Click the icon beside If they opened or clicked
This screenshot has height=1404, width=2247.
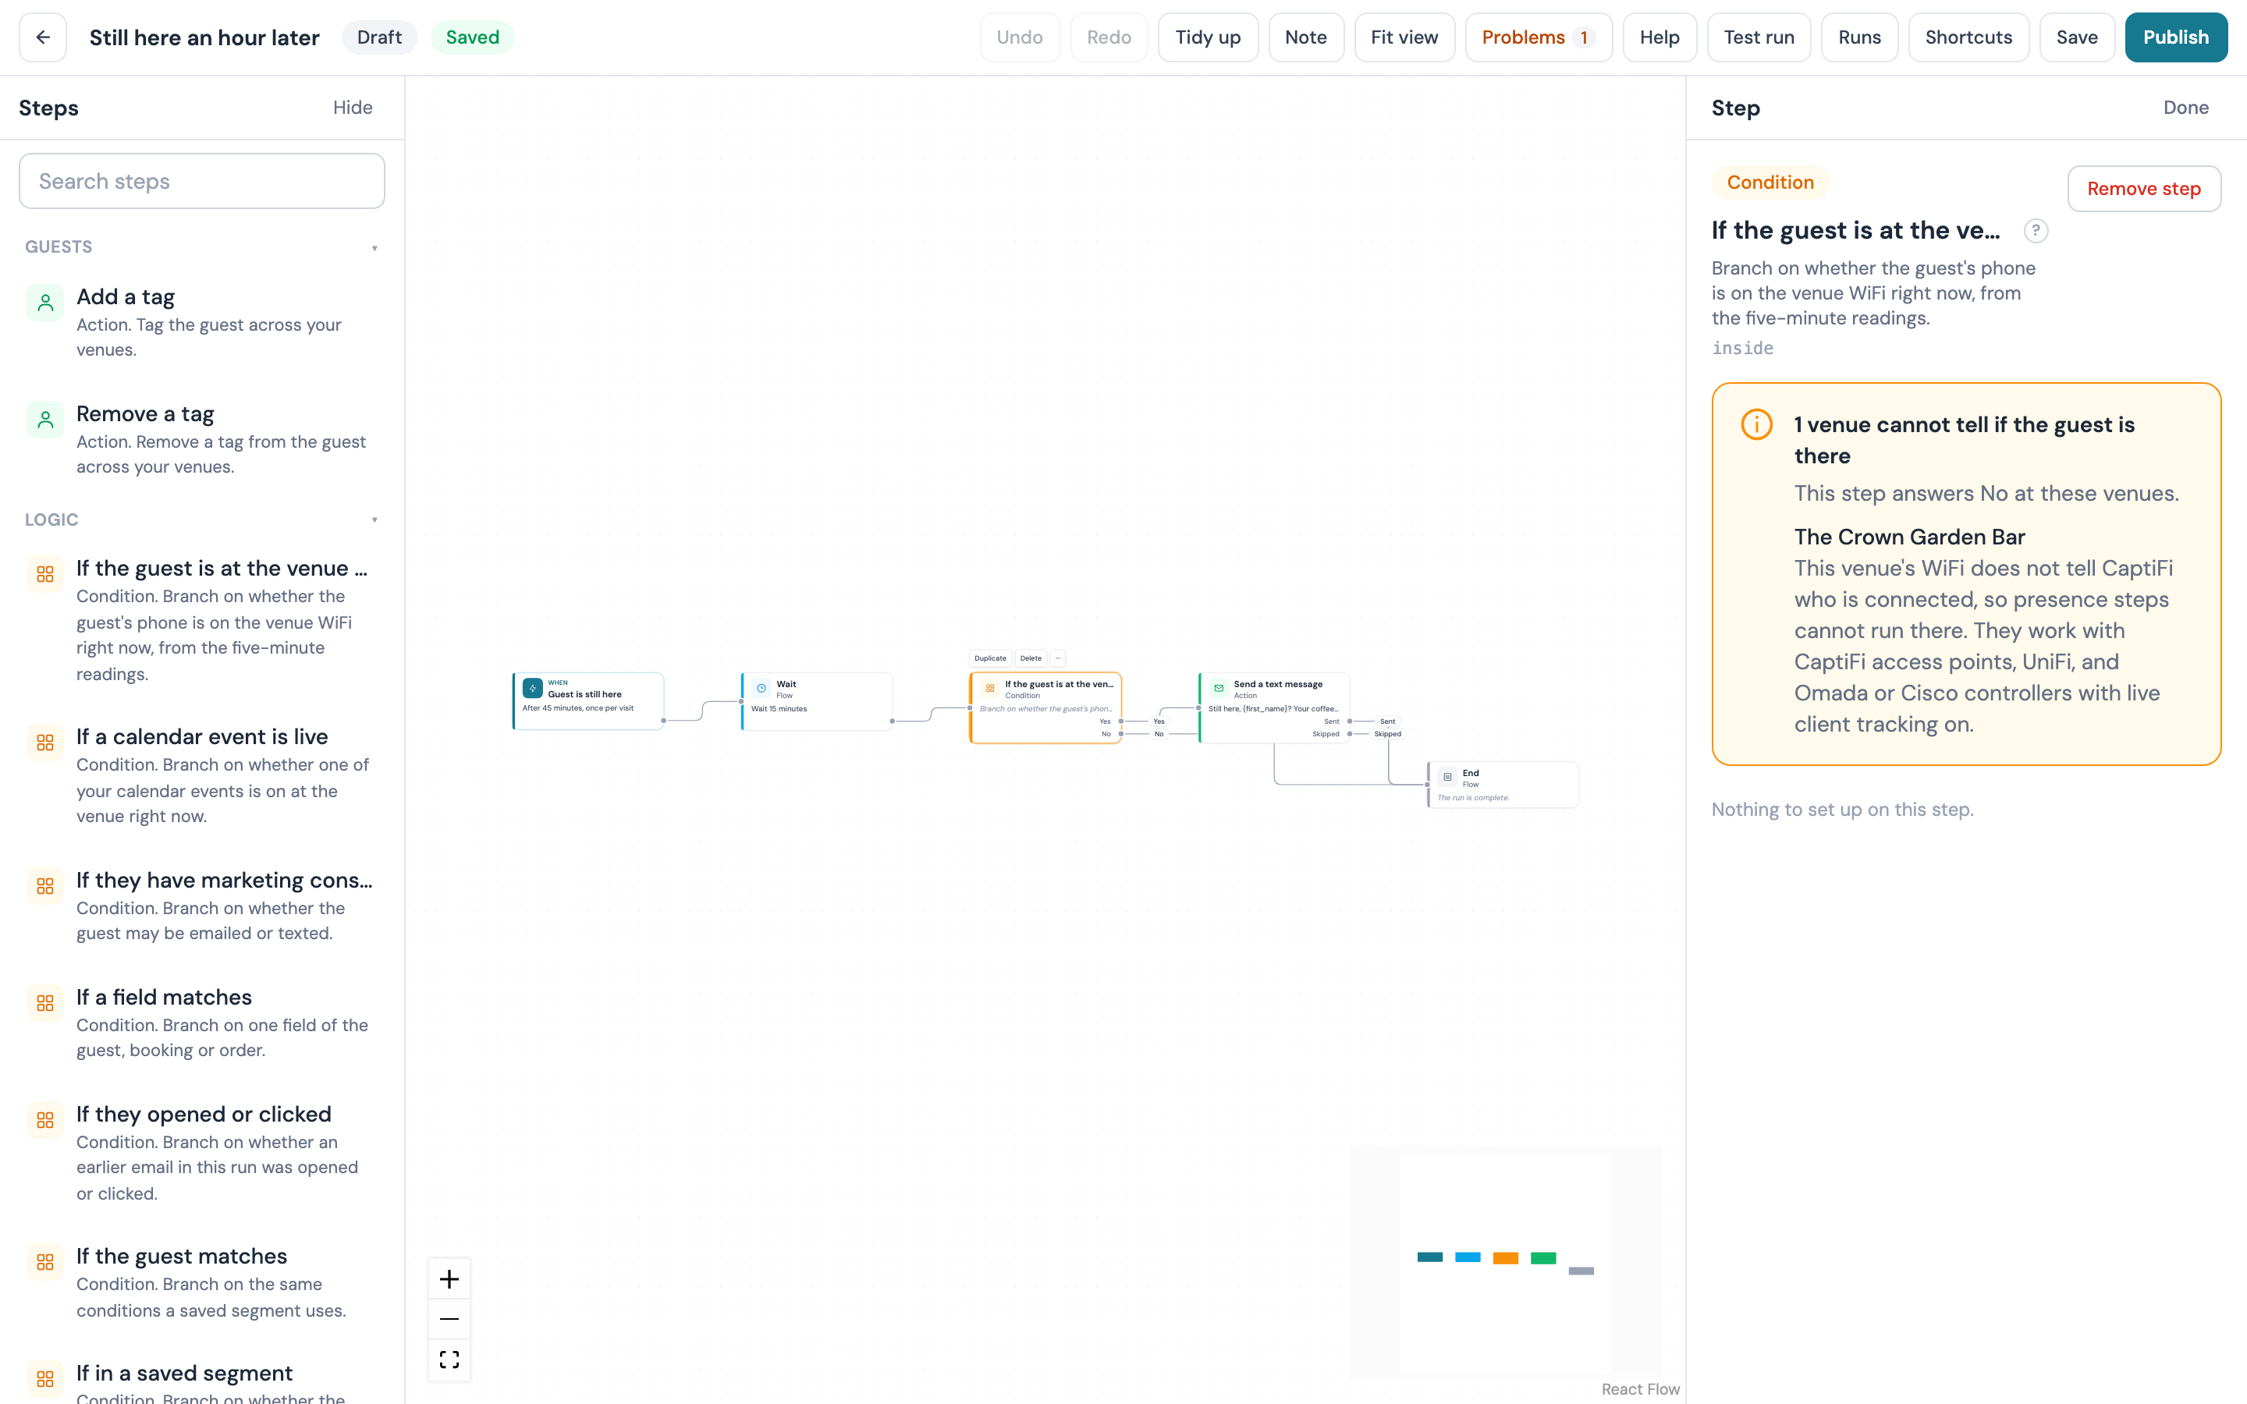(44, 1120)
